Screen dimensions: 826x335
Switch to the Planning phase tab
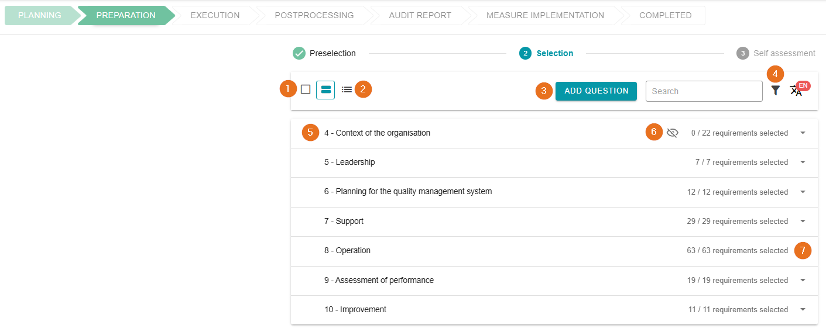tap(39, 15)
